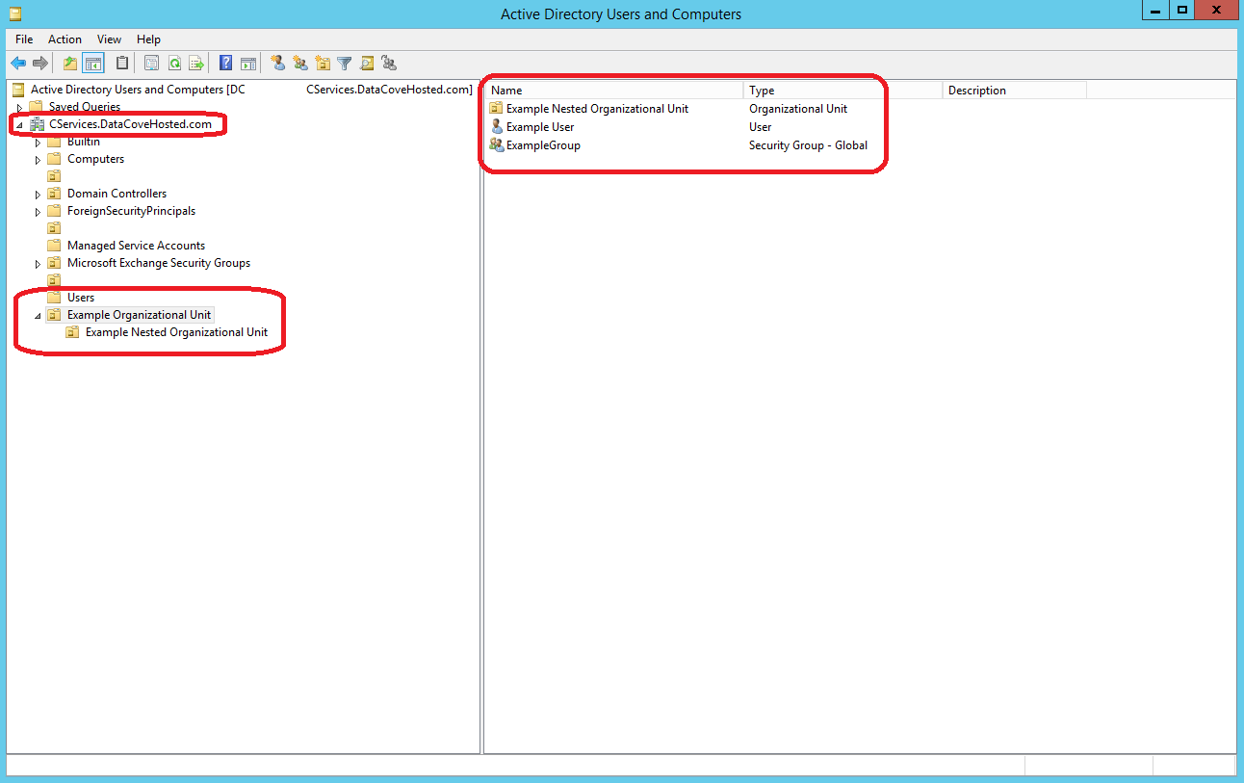Image resolution: width=1244 pixels, height=783 pixels.
Task: Select ExampleGroup in the right pane
Action: pos(545,144)
